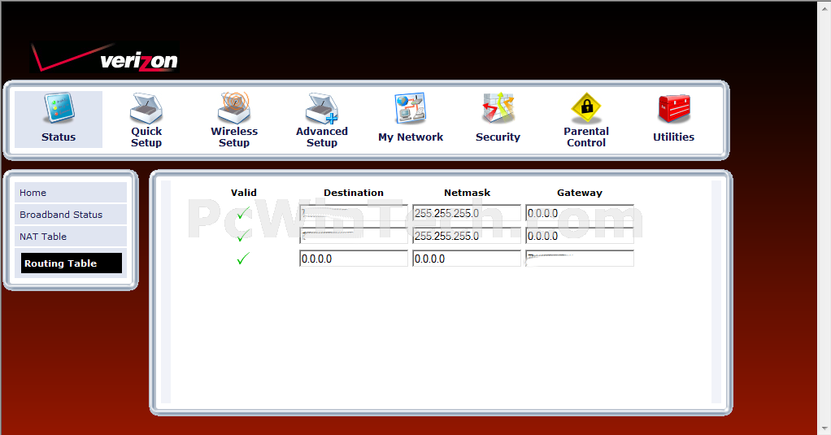This screenshot has height=435, width=831.
Task: Click the second row 255.255.255.0 netmask field
Action: click(467, 236)
